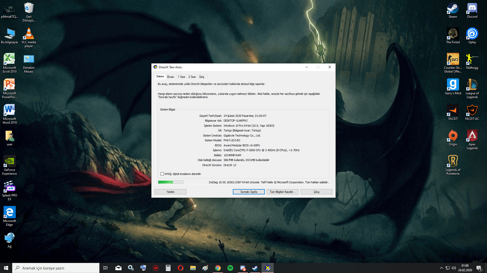Click the Spotify taskbar icon
Screen dimensions: 487x273
coord(230,268)
